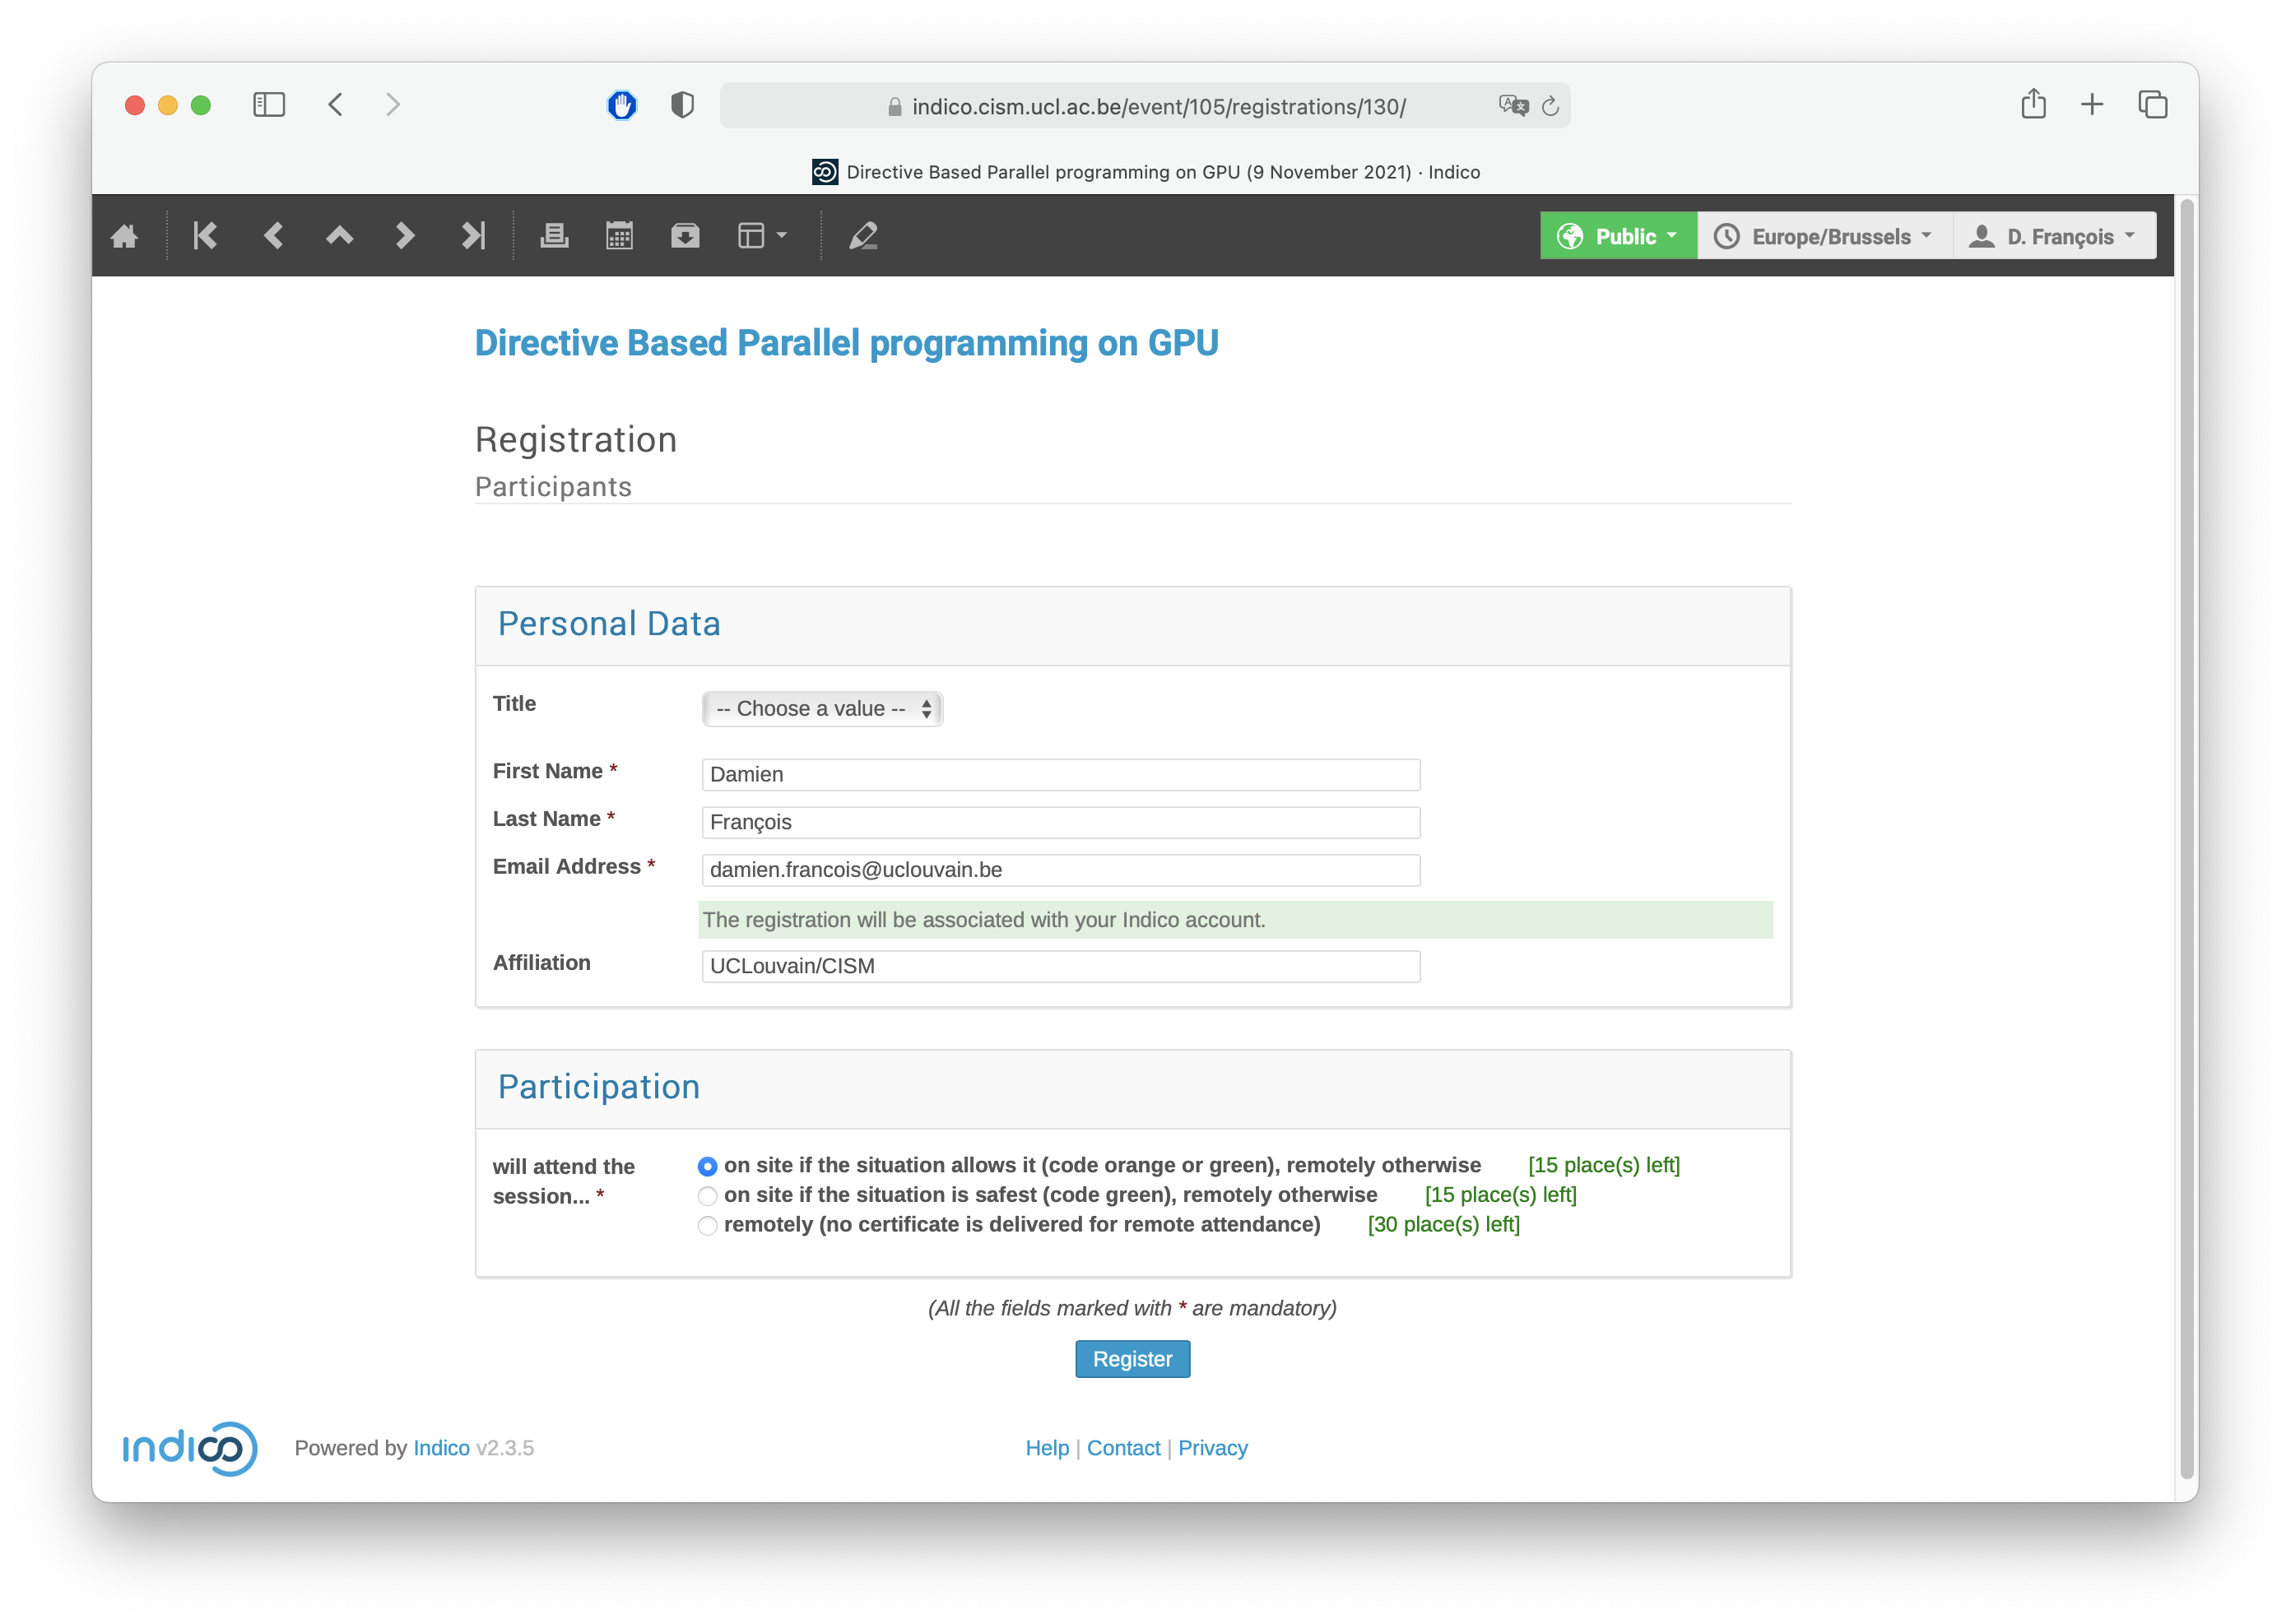Viewport: 2291px width, 1624px height.
Task: Click the '[30 place(s) left]' text
Action: [x=1444, y=1224]
